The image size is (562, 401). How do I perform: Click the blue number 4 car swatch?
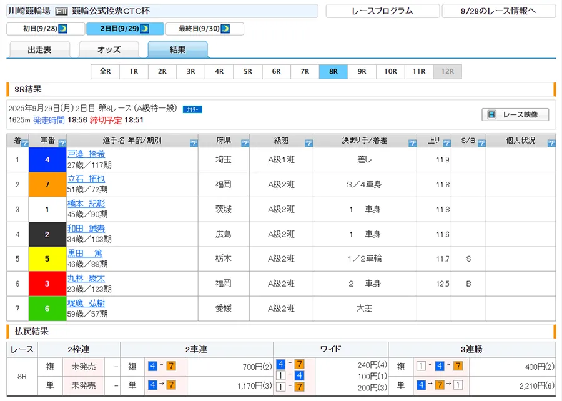[x=47, y=160]
